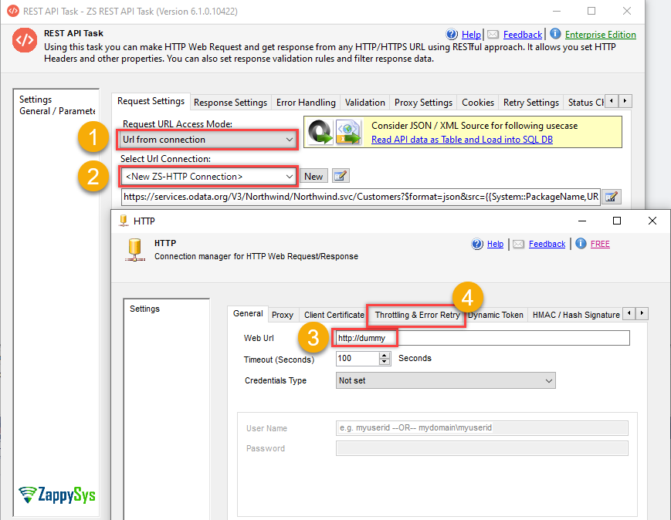Click the help question icon in HTTP dialog

point(477,244)
